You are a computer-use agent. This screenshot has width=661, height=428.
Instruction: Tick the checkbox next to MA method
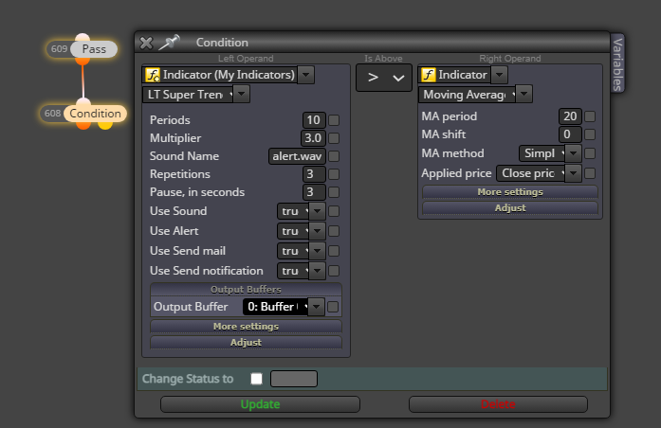point(590,153)
